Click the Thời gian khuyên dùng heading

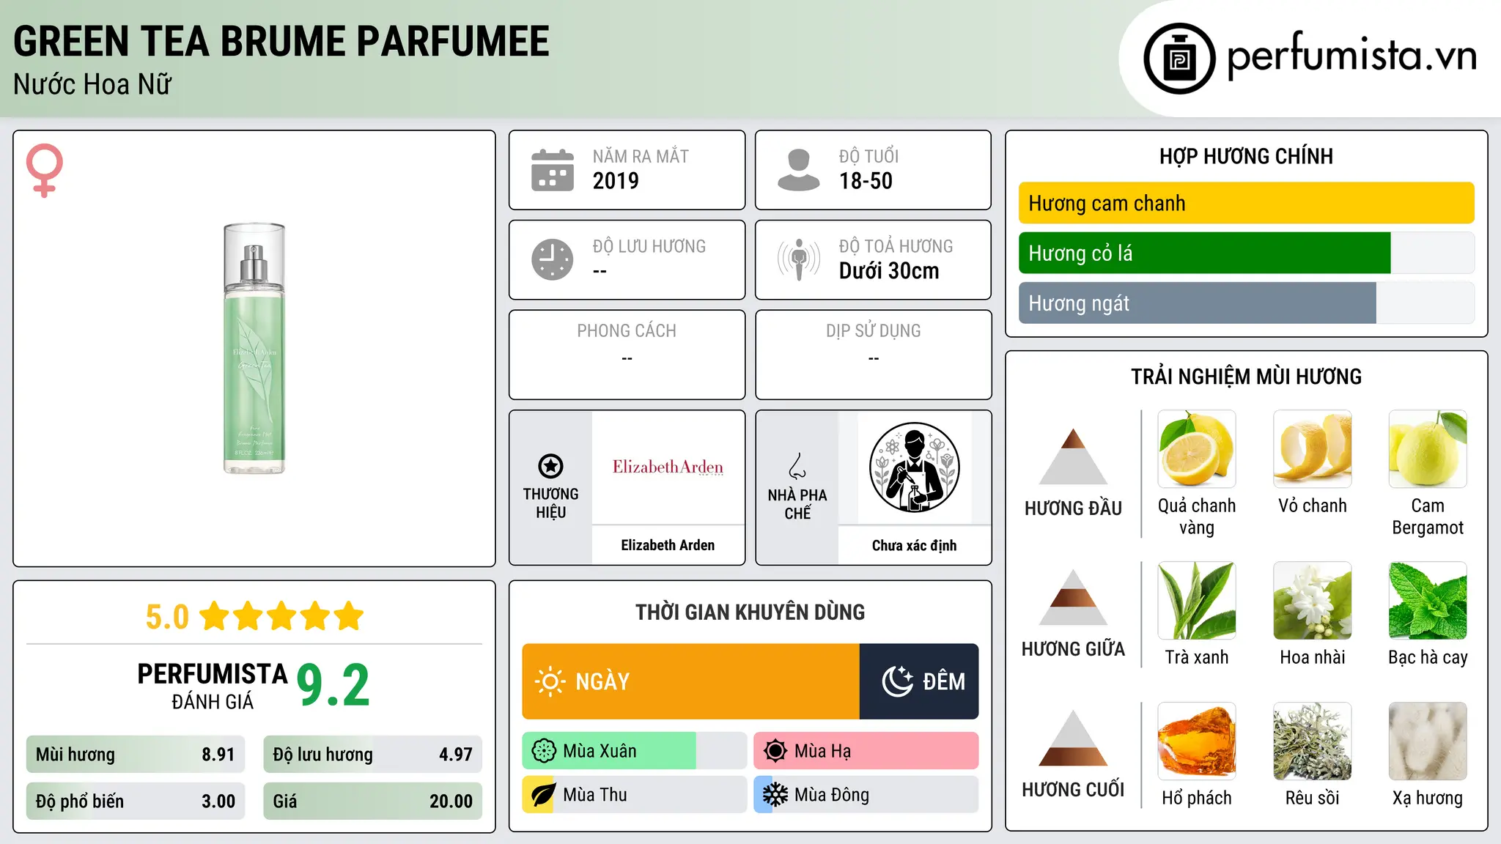click(x=750, y=612)
